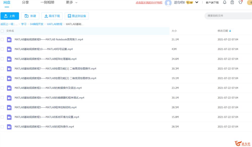
Task: Click the notification bell icon
Action: point(225,3)
